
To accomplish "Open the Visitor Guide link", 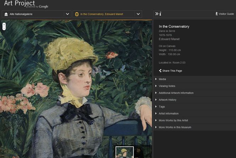I will [226, 14].
